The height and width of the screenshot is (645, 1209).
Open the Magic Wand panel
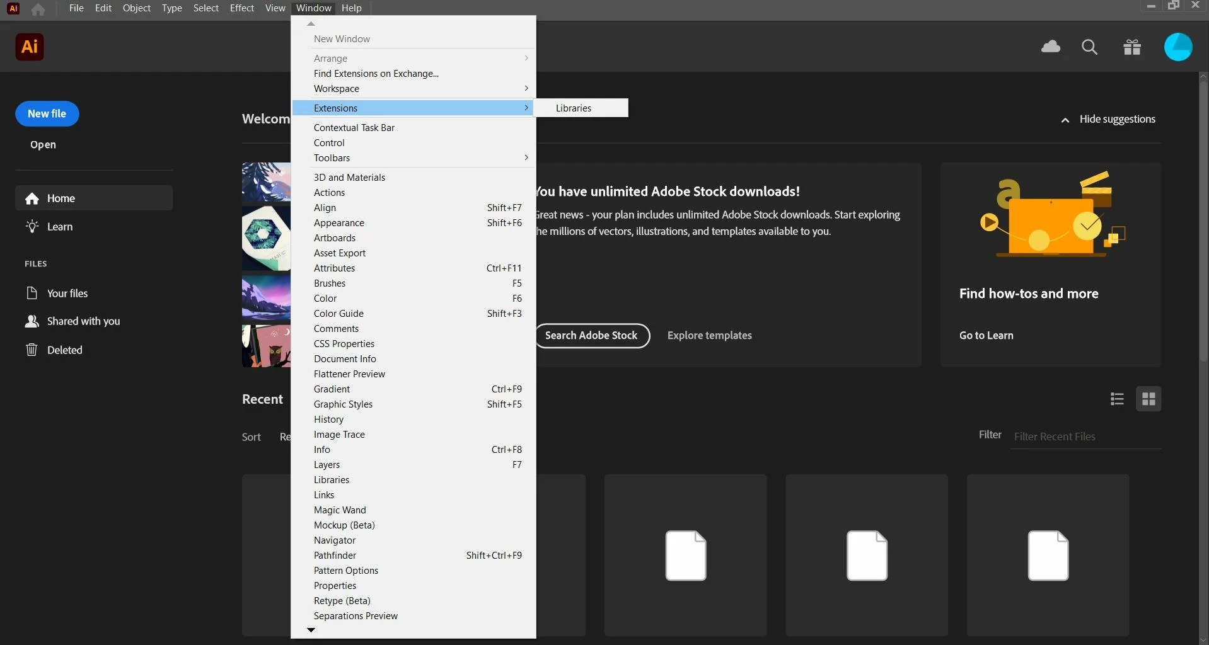[x=414, y=510]
